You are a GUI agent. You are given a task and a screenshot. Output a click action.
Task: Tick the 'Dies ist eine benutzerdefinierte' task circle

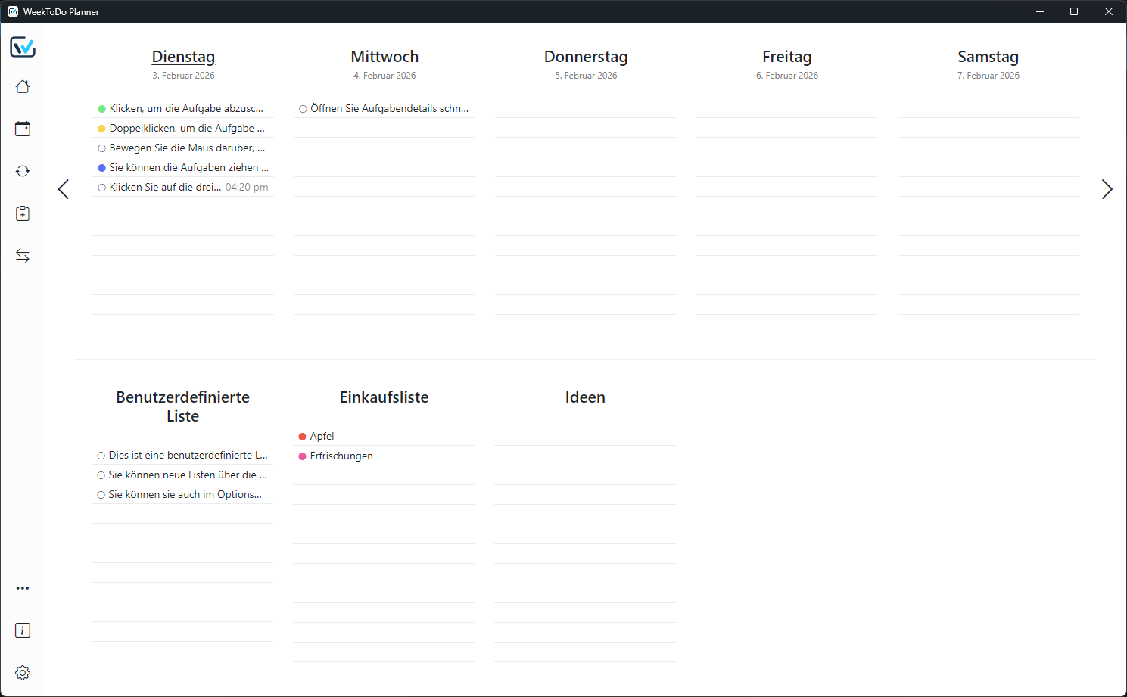[101, 456]
